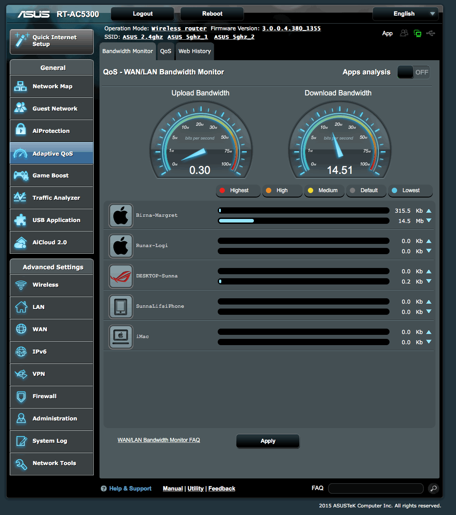Open the English language dropdown
Screen dimensions: 456x515
405,13
